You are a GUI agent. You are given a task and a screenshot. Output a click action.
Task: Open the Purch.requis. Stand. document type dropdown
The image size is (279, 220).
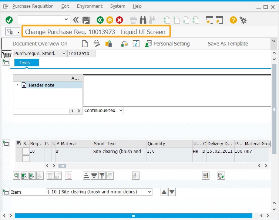pos(40,54)
